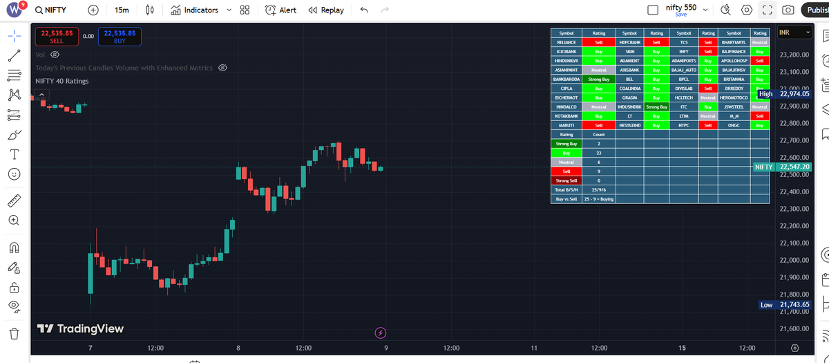Open the Indicators dialog

[x=193, y=10]
